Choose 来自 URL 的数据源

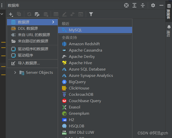pyautogui.click(x=33, y=35)
